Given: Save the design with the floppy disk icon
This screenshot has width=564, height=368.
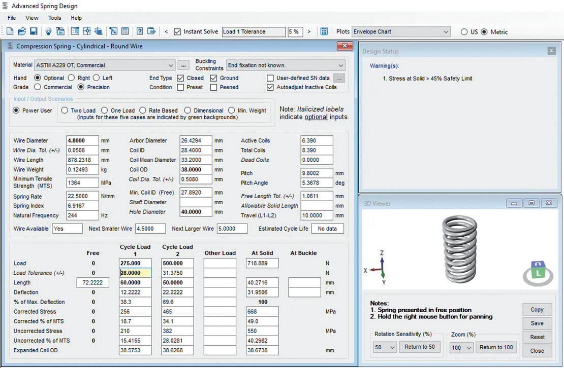Looking at the screenshot, I should [x=33, y=31].
